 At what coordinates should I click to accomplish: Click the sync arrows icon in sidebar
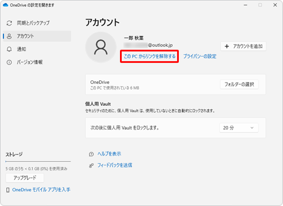coord(9,23)
